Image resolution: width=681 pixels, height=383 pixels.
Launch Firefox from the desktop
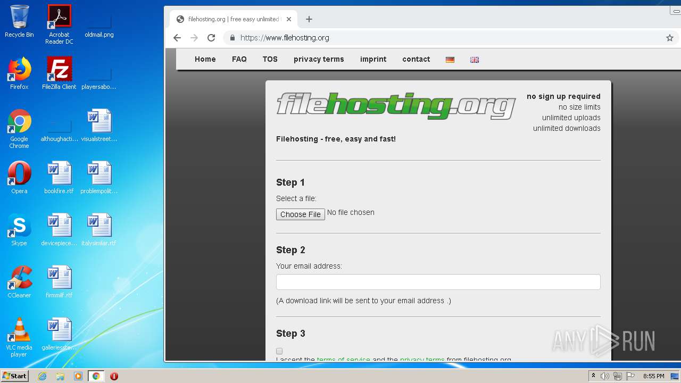pos(19,73)
